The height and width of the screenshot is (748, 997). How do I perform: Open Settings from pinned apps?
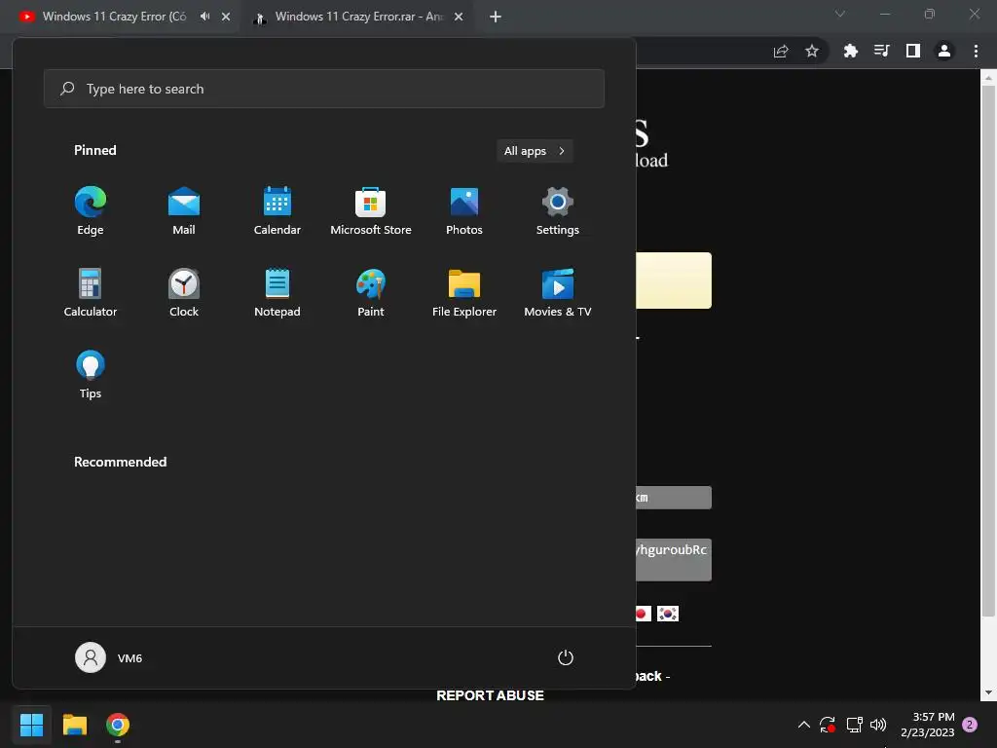(558, 211)
